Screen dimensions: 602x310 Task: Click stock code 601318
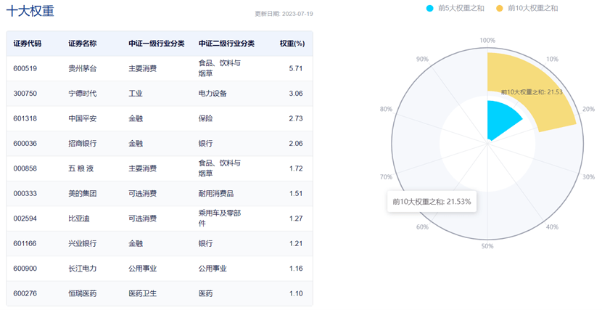tap(25, 118)
